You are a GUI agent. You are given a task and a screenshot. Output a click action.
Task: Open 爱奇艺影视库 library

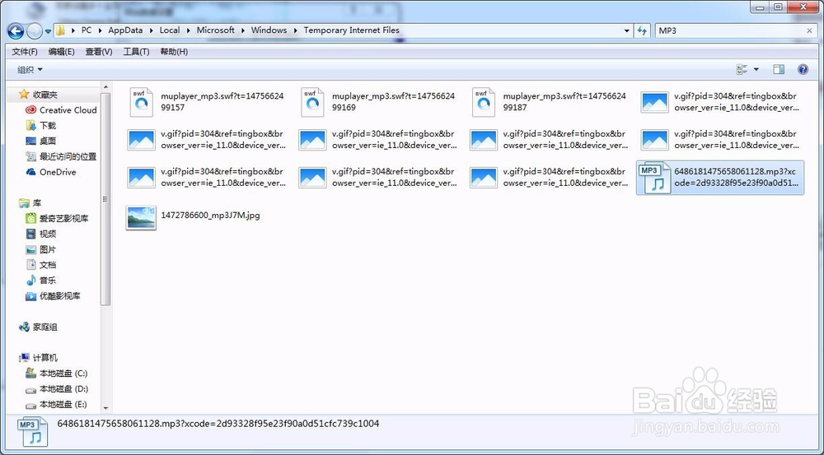[57, 218]
